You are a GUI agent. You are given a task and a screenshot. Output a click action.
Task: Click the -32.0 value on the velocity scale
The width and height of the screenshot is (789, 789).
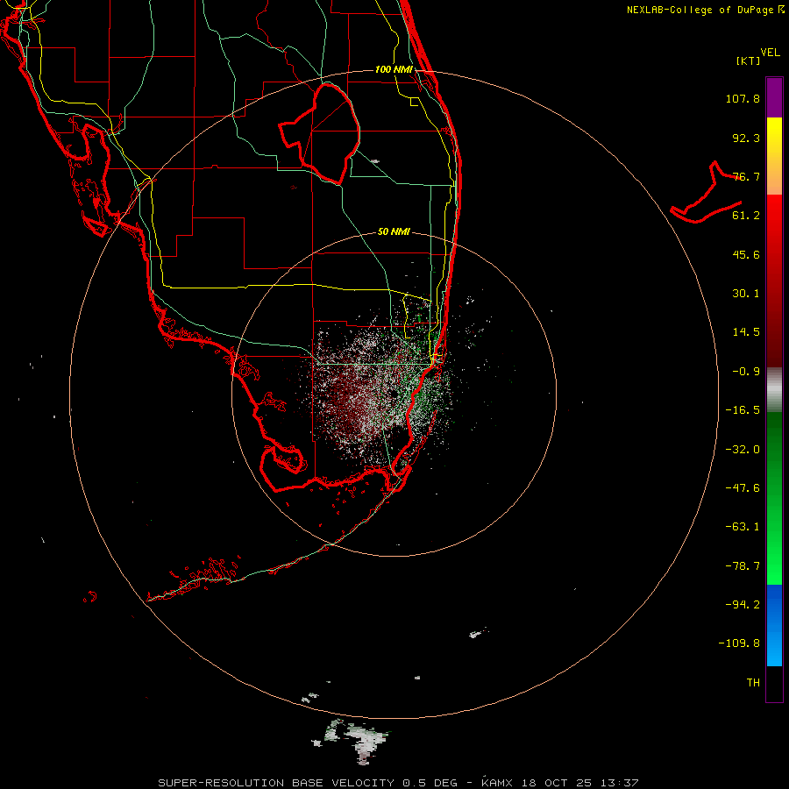[x=743, y=450]
